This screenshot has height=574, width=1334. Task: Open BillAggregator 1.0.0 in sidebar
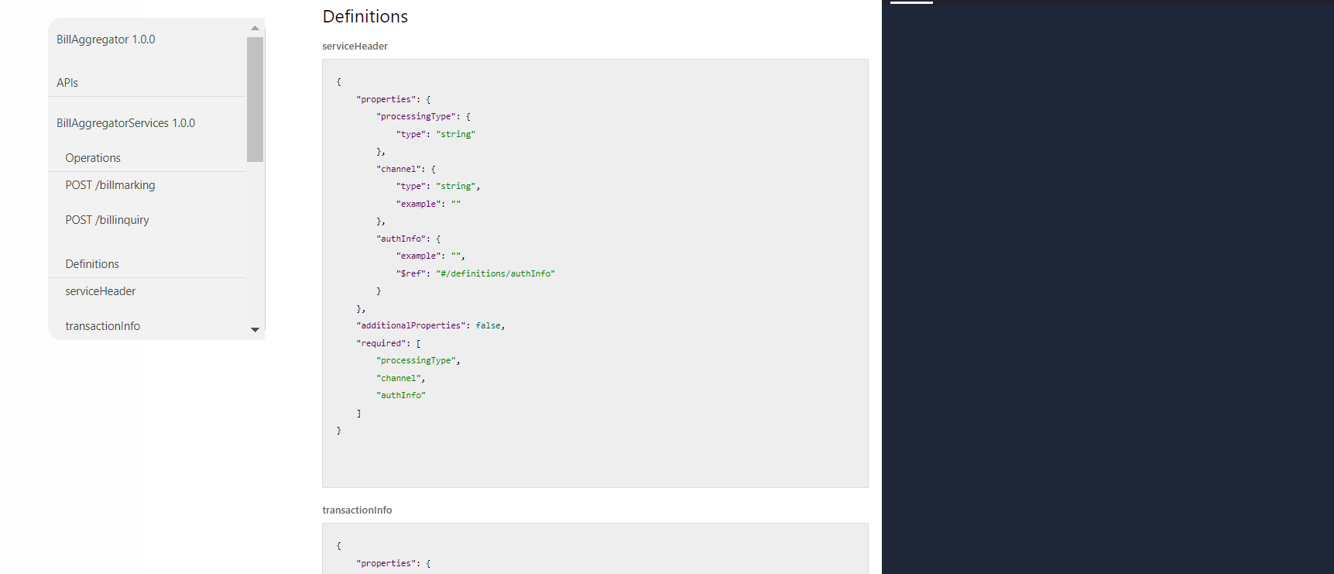pos(106,40)
